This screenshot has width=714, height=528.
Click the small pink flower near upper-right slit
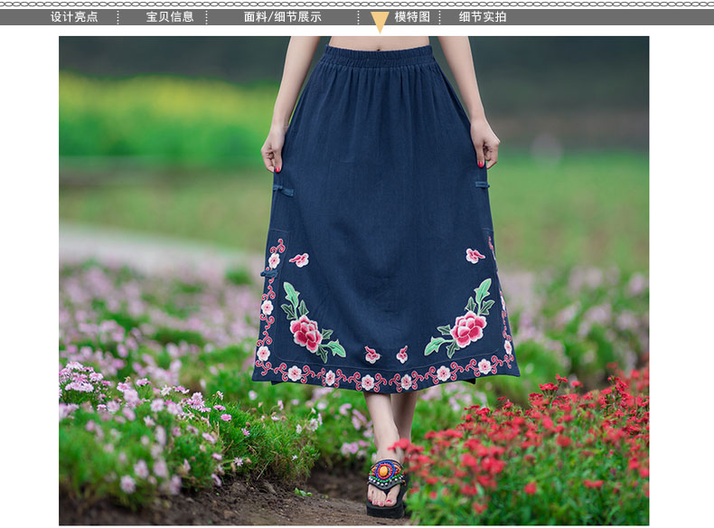(x=474, y=256)
